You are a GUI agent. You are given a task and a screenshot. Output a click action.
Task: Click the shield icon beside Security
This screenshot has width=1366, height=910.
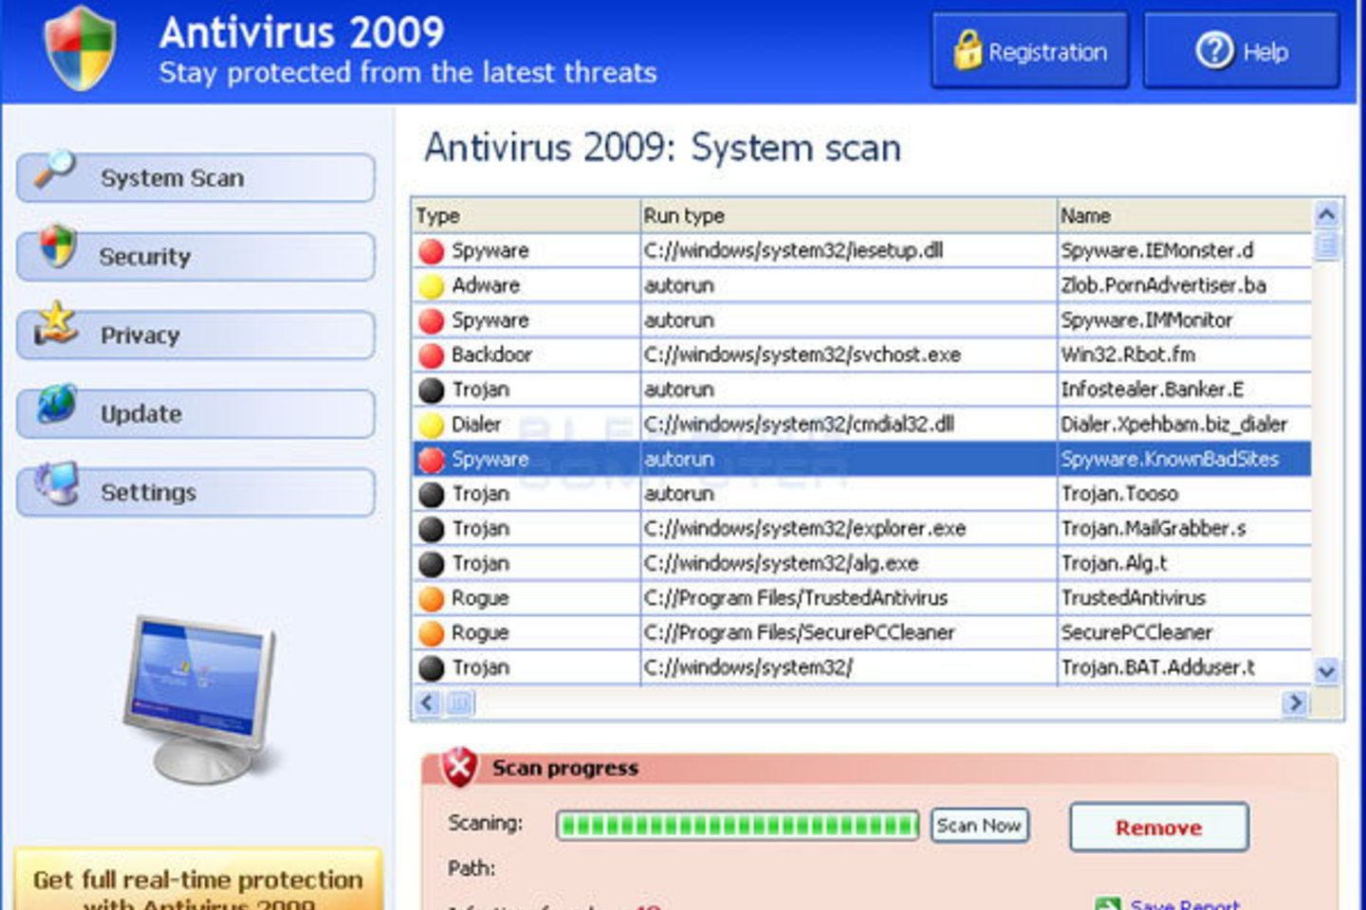coord(57,246)
